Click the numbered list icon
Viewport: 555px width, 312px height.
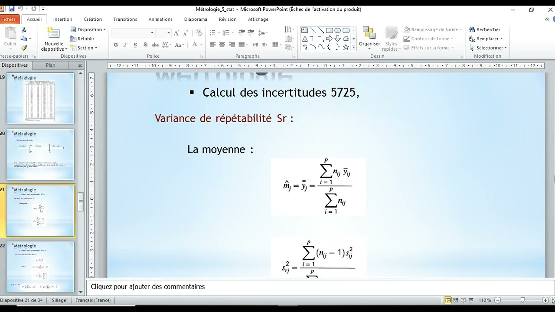click(227, 33)
